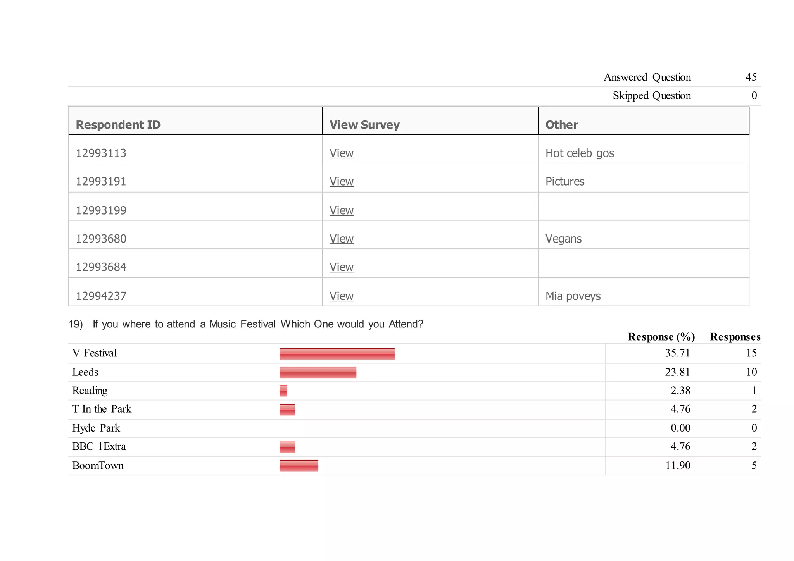Open the View link for respondent 12993191
This screenshot has height=561, width=794.
pos(341,182)
